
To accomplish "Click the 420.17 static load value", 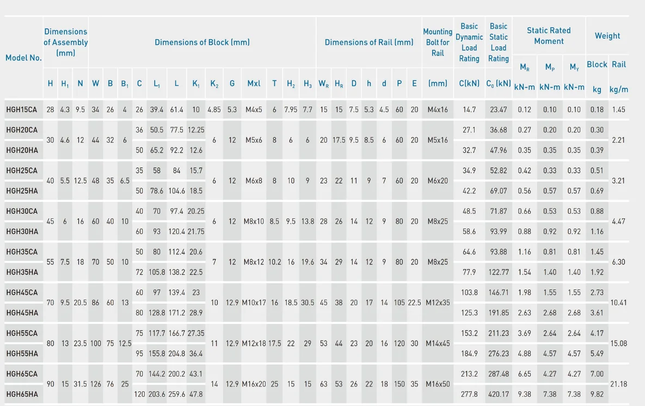I will point(499,394).
